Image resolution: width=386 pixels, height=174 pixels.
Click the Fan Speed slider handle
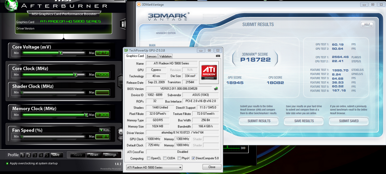point(22,137)
